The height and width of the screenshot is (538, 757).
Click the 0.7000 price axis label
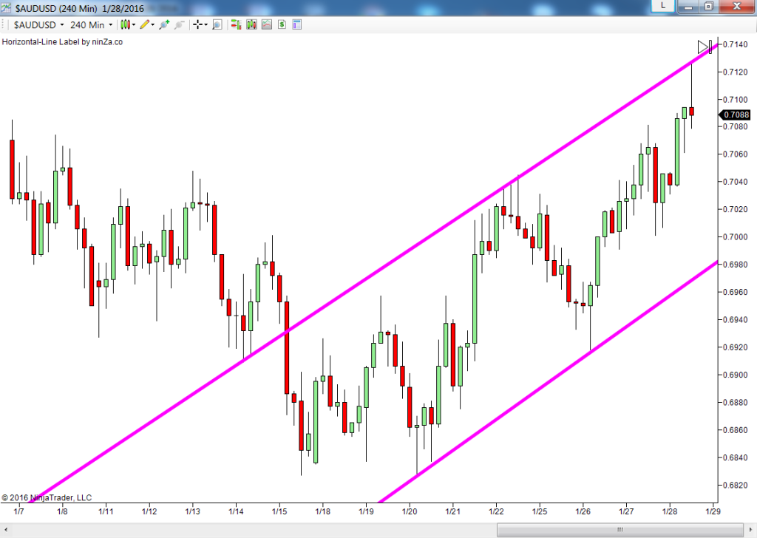point(736,237)
